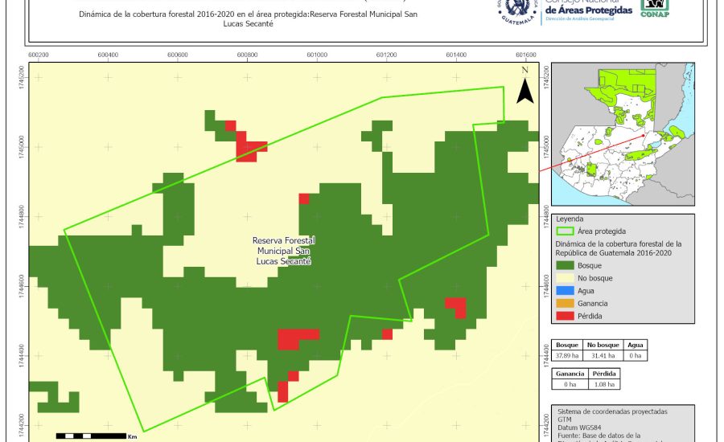This screenshot has width=724, height=442.
Task: Select the No bosque pale yellow swatch
Action: tap(566, 278)
